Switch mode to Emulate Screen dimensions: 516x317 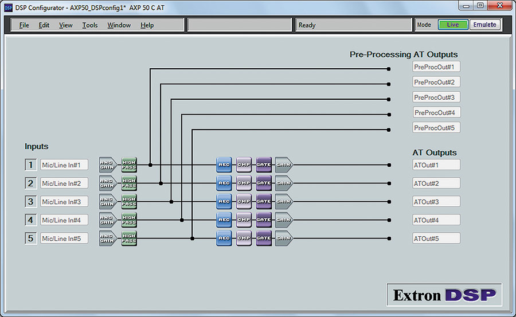click(x=484, y=25)
